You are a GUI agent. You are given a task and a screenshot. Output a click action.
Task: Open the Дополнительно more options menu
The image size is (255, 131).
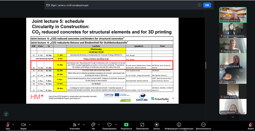point(203,125)
